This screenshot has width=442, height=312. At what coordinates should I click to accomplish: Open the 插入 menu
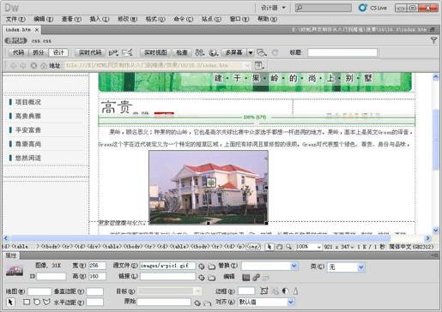coord(100,19)
